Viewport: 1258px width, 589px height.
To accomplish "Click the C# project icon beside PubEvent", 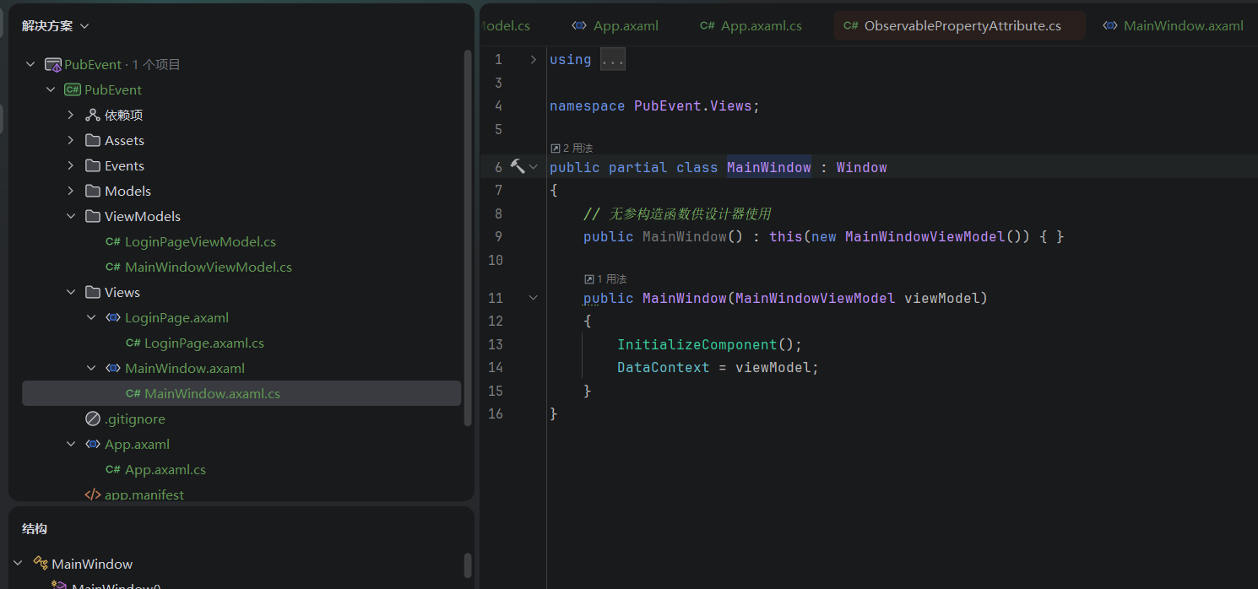I will (x=73, y=90).
